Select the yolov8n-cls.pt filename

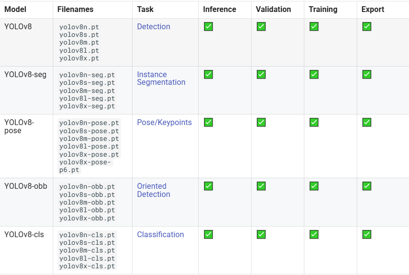tap(87, 235)
